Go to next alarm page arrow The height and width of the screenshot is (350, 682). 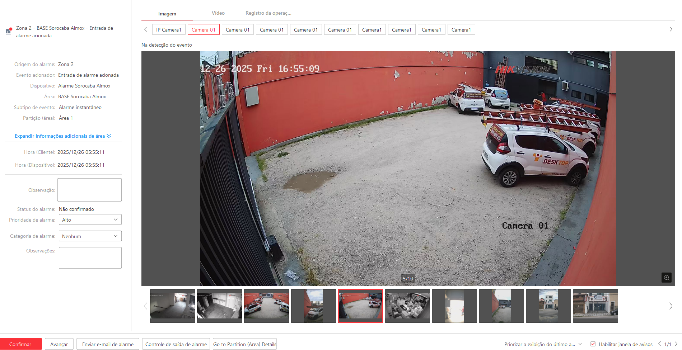(x=676, y=344)
